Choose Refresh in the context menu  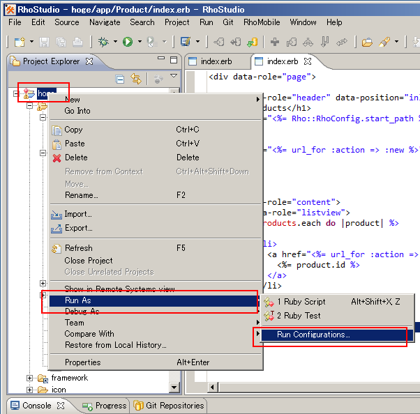[156, 248]
